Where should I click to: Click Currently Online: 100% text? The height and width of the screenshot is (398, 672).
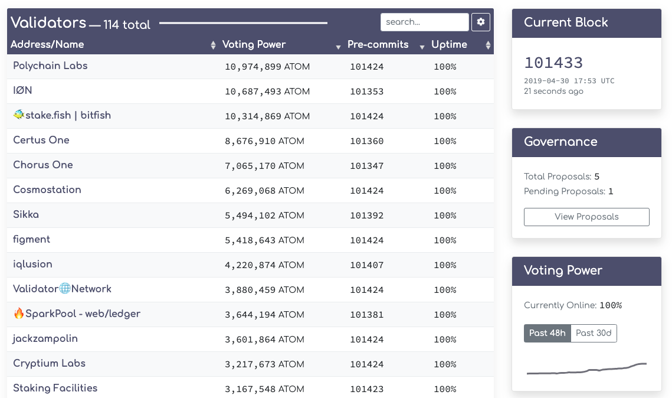[x=572, y=305]
